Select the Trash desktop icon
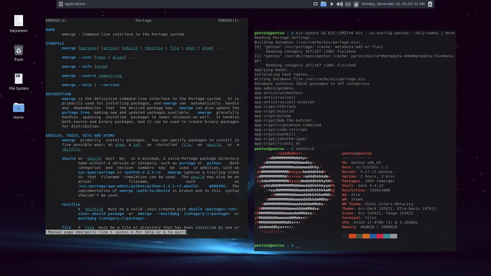Screen dimensions: 491x276 [x=18, y=53]
